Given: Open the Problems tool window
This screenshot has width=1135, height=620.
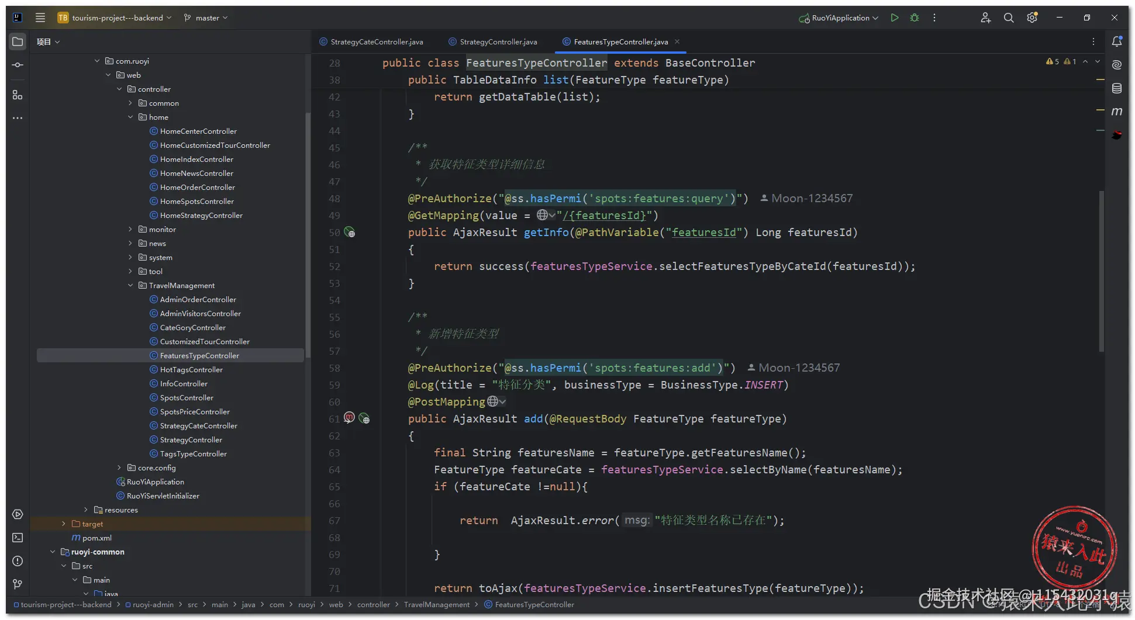Looking at the screenshot, I should tap(18, 561).
